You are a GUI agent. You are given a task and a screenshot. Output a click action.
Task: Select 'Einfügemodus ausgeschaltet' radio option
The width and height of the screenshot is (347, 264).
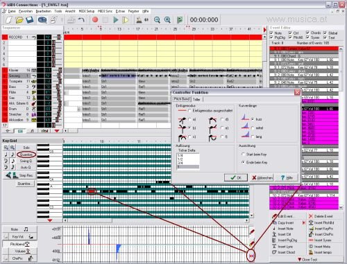[189, 111]
